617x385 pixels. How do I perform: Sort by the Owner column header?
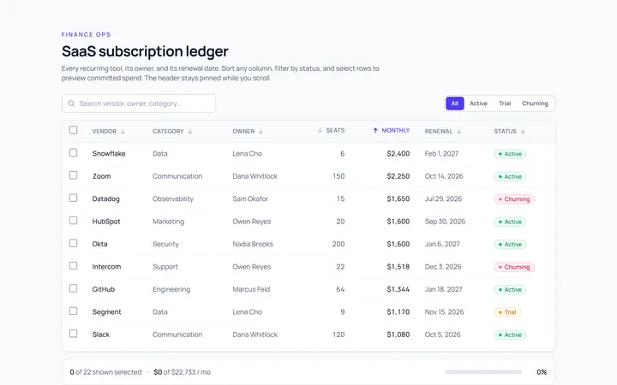248,131
